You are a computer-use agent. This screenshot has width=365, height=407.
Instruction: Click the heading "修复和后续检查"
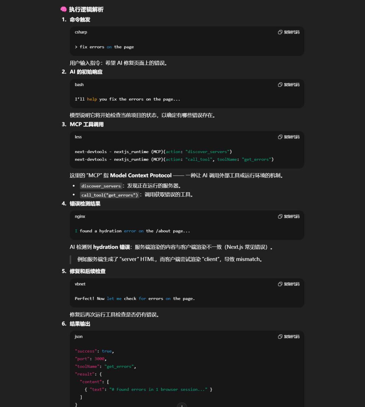tap(88, 271)
